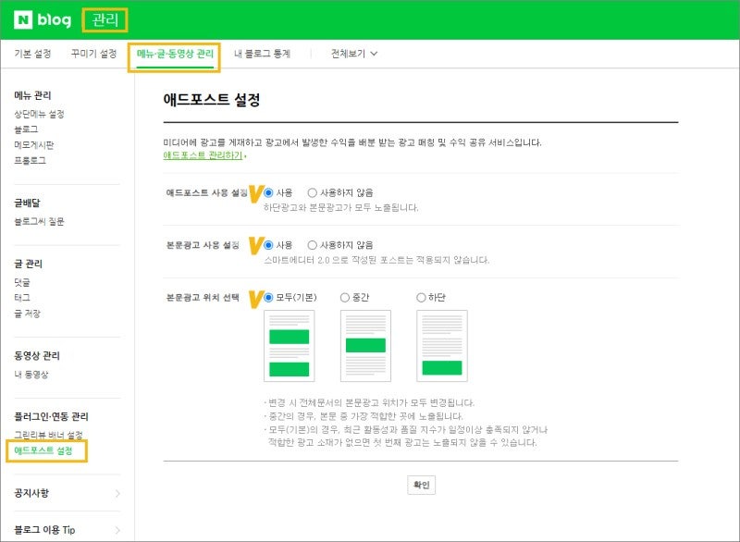Open 내 블로그 통계 tab
Screen dimensions: 740x542
pos(262,54)
